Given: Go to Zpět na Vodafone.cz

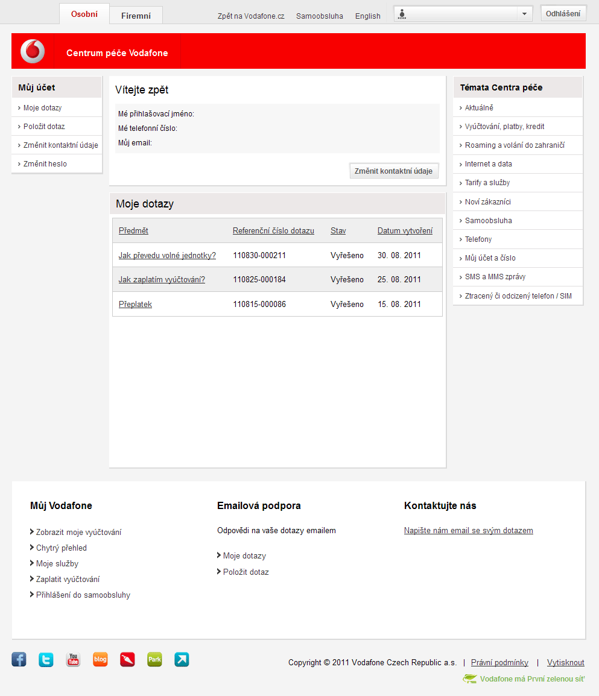Looking at the screenshot, I should pyautogui.click(x=251, y=16).
